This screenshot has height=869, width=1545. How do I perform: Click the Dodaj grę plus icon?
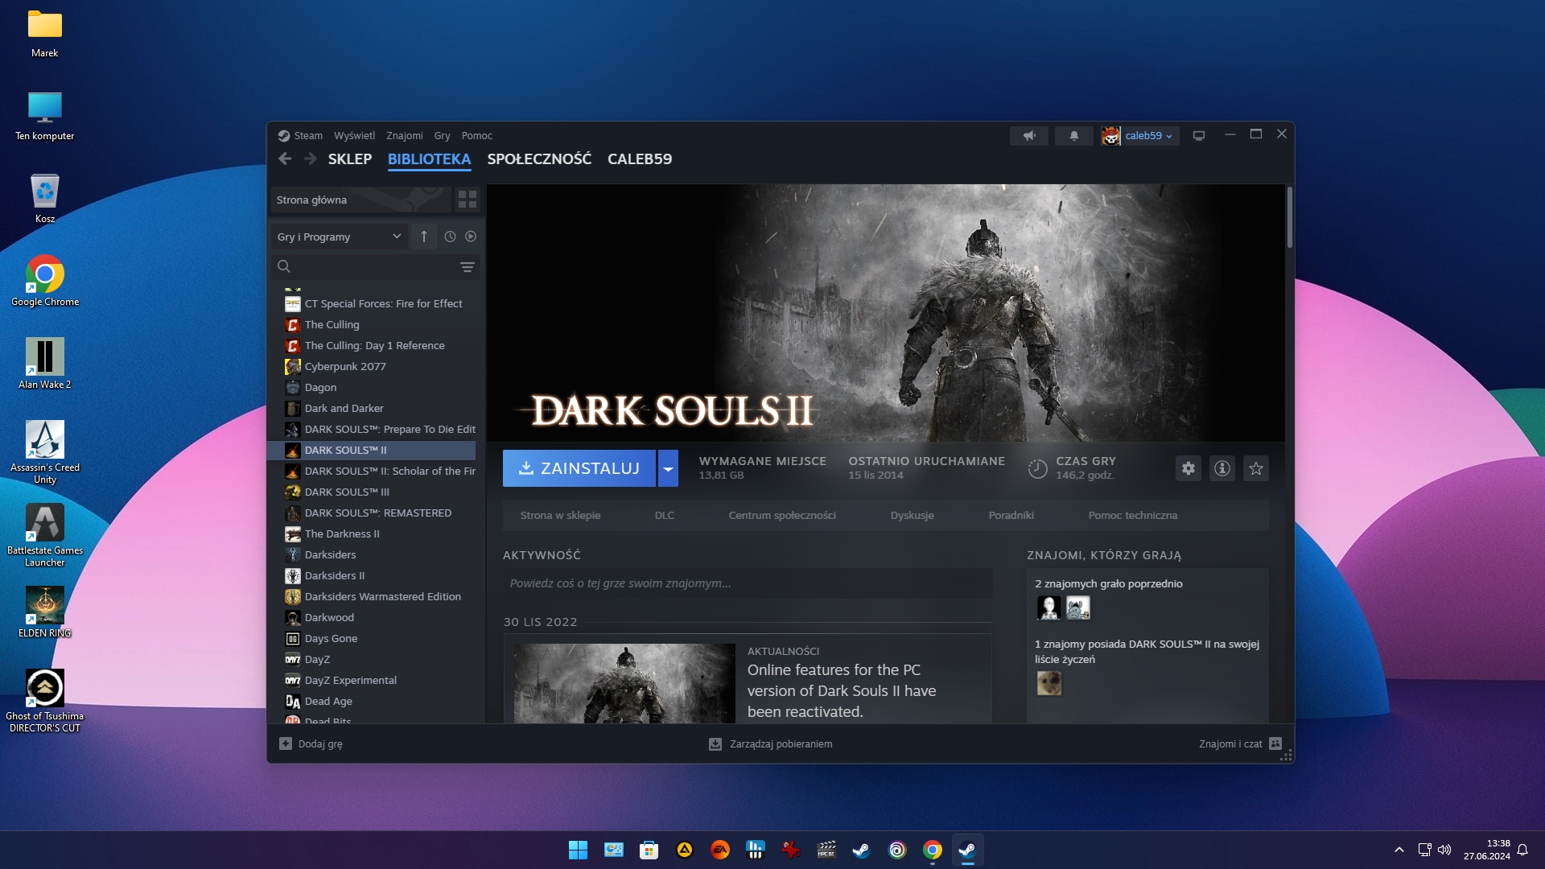click(286, 743)
